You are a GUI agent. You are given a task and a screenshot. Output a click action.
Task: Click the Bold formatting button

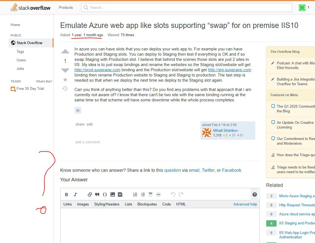coord(67,195)
